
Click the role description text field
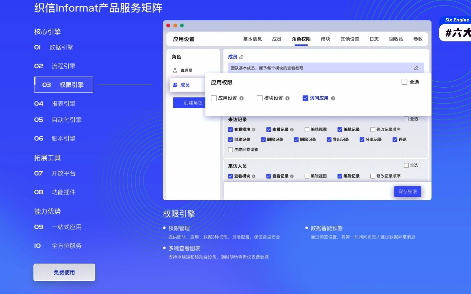tap(326, 68)
